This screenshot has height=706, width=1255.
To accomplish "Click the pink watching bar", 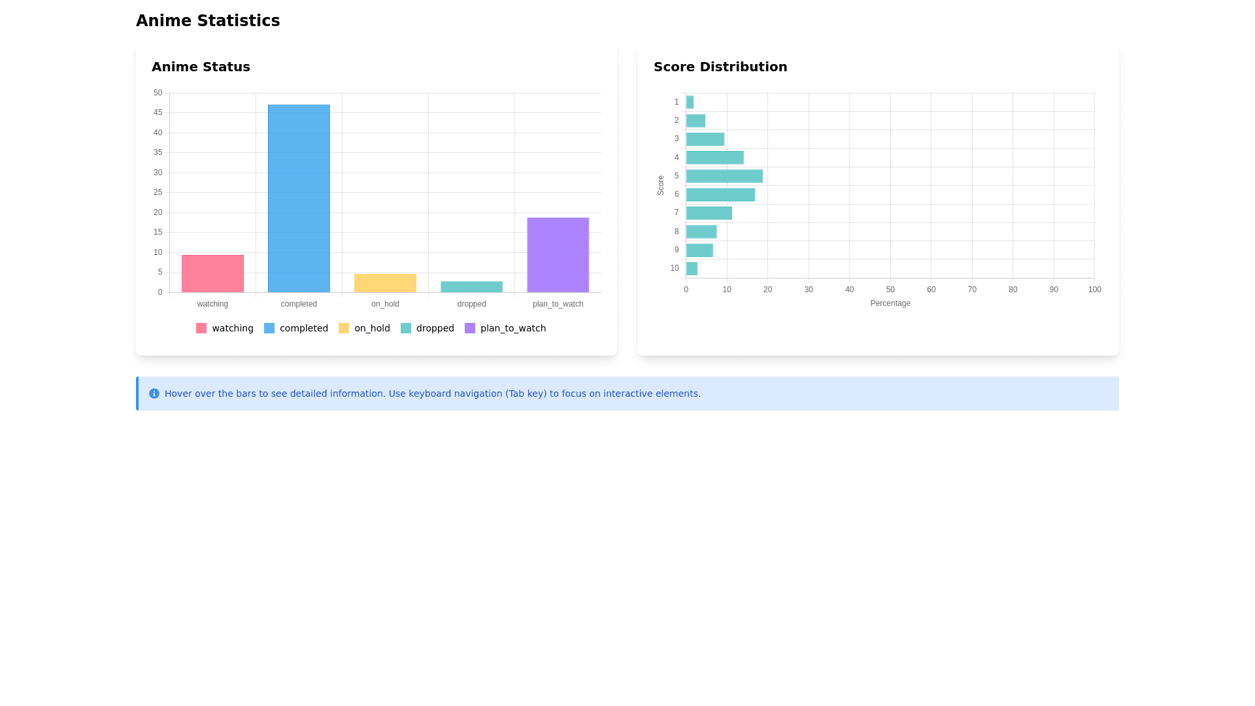I will [x=212, y=273].
